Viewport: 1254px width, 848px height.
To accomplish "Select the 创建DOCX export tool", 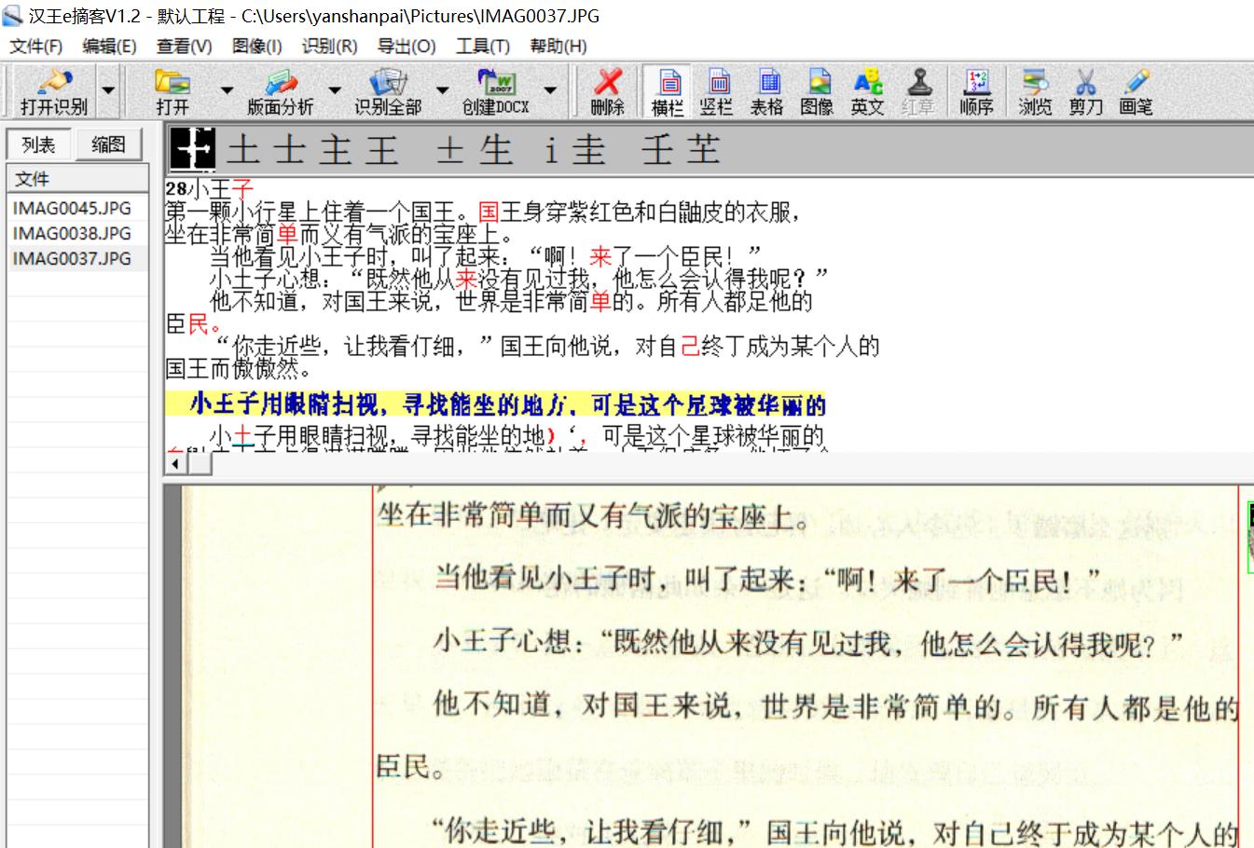I will coord(502,90).
